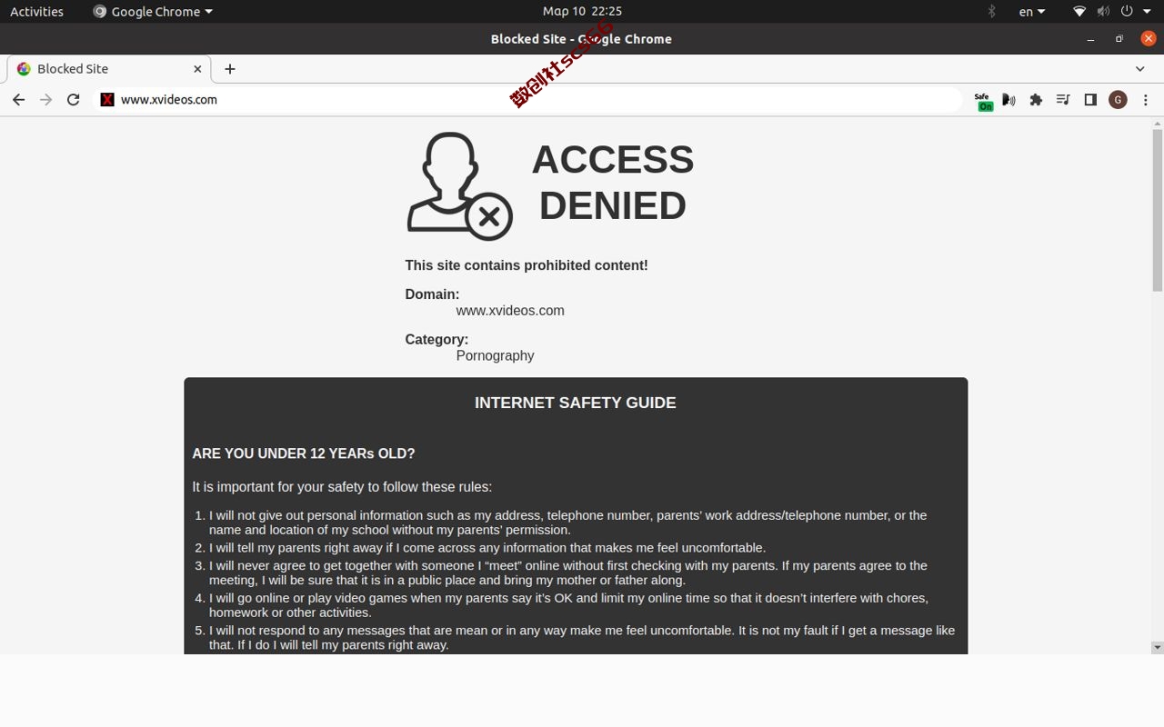Open the read-aloud speech extension icon
This screenshot has height=727, width=1164.
pyautogui.click(x=1008, y=100)
